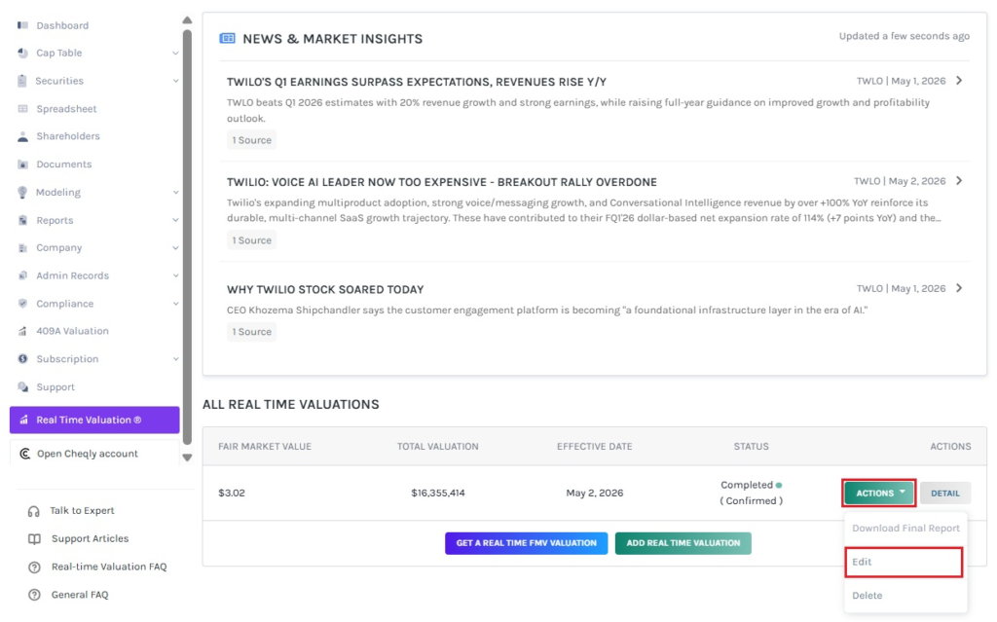Click the Dashboard icon in sidebar

[23, 25]
